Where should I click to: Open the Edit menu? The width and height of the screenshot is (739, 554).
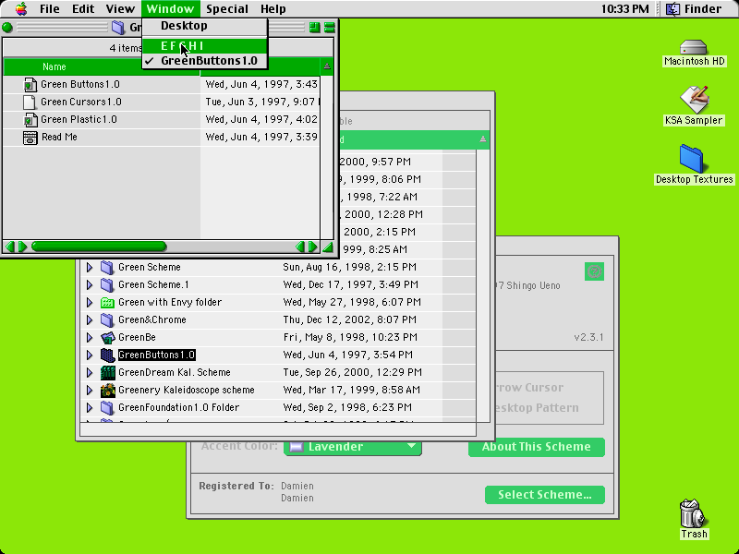click(x=83, y=9)
